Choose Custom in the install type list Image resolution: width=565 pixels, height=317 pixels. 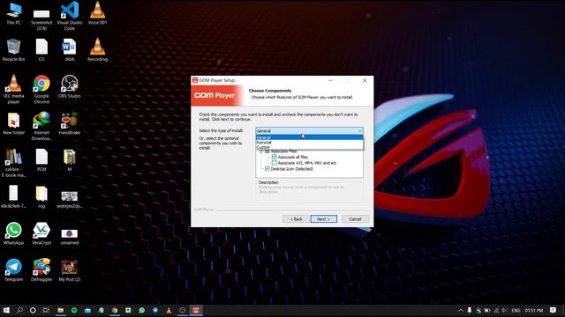pyautogui.click(x=309, y=147)
